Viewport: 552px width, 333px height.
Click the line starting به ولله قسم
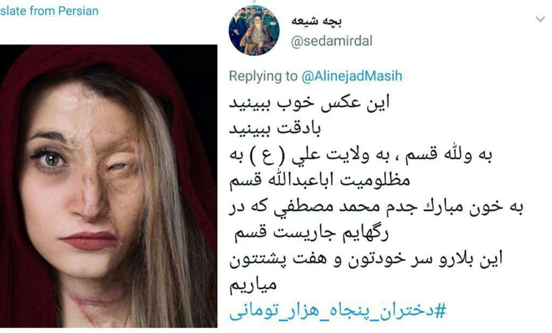coord(361,155)
